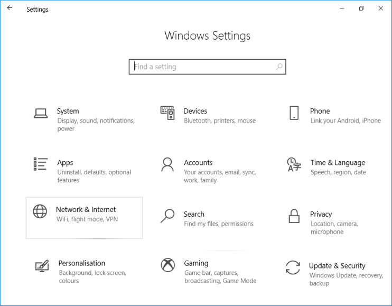Open Devices via keyboard-speaker icon
The height and width of the screenshot is (306, 392).
(167, 113)
